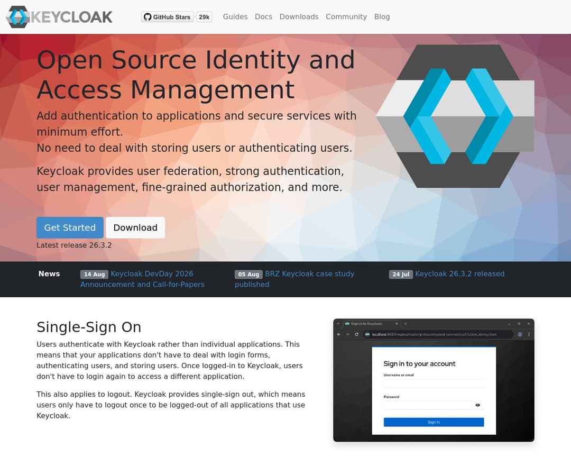The image size is (571, 457).
Task: Click the browser back arrow in the screenshot
Action: (x=339, y=334)
